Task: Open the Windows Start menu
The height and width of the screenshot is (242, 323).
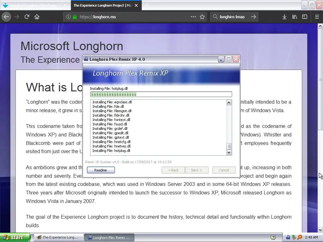Action: (15, 237)
